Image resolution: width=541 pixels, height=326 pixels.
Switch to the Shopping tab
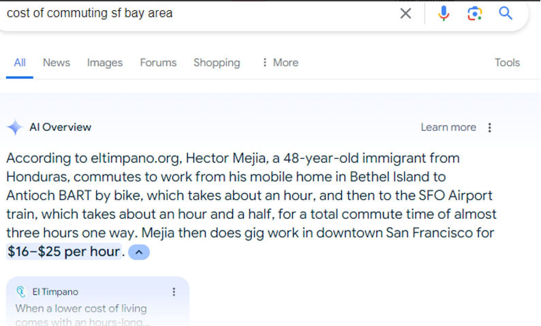[x=217, y=63]
